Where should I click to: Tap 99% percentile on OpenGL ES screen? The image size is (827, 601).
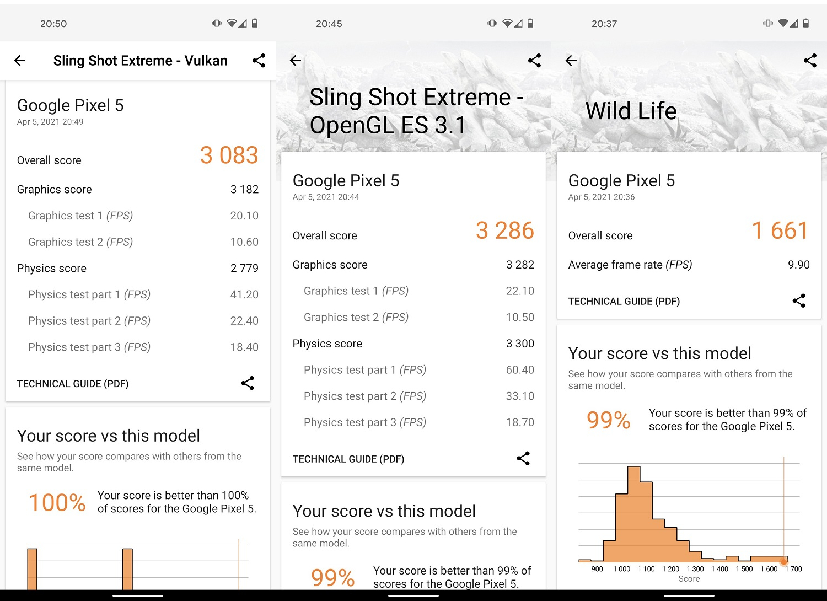[x=333, y=578]
